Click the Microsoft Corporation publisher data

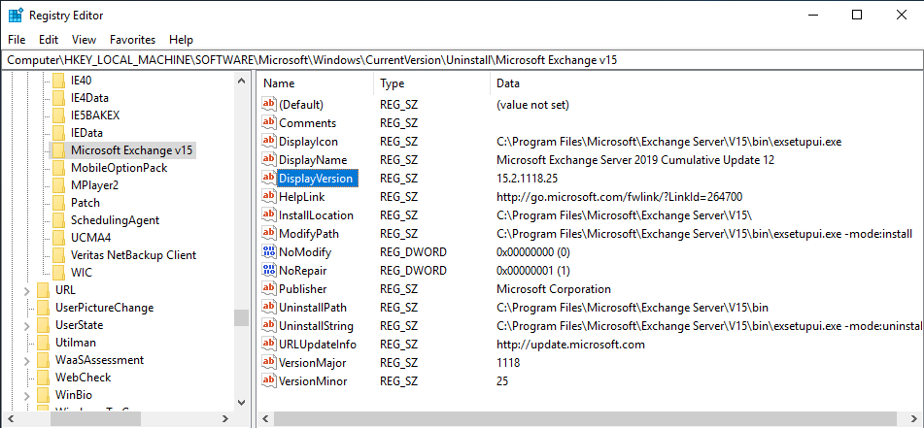554,289
